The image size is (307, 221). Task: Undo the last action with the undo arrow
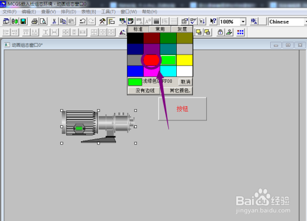pyautogui.click(x=82, y=21)
